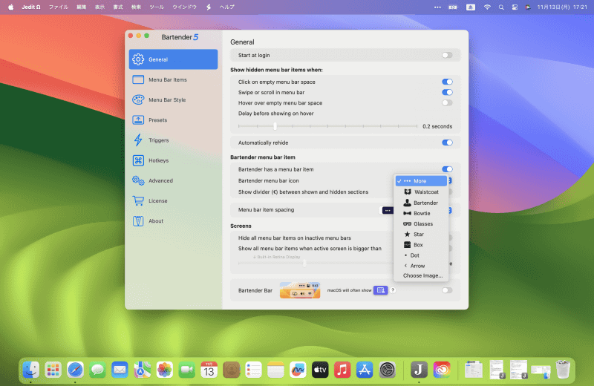Toggle Swipe or scroll in menu bar

(x=447, y=93)
